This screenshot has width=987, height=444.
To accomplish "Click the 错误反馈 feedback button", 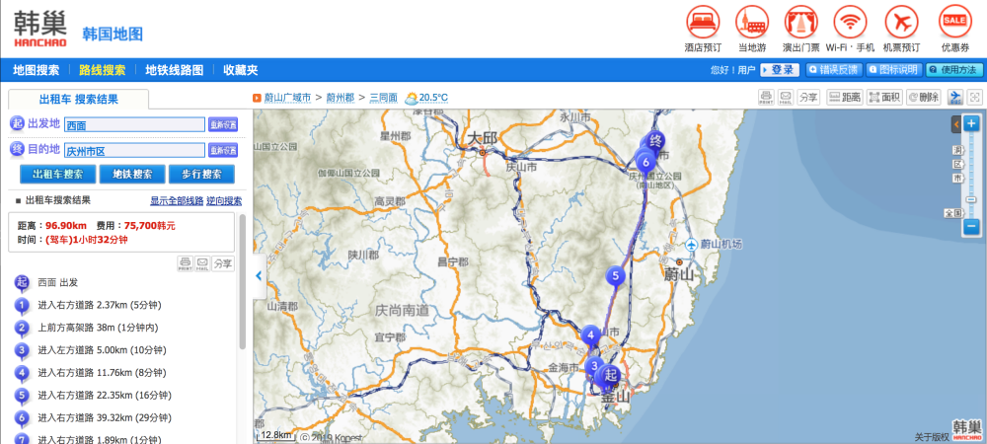I will tap(834, 70).
